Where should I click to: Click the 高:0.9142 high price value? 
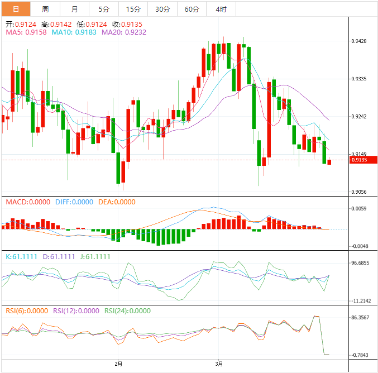[56, 25]
